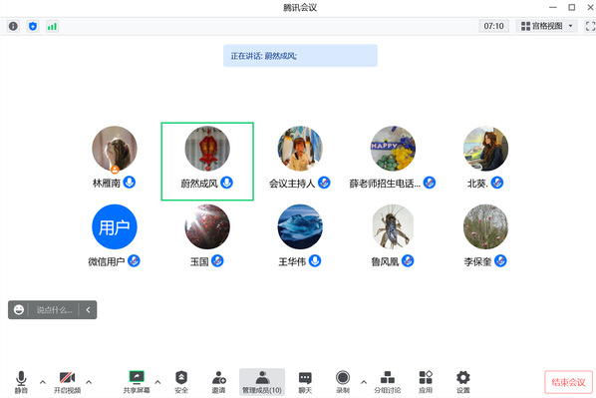Check the green network signal icon
596x398 pixels.
pyautogui.click(x=52, y=26)
